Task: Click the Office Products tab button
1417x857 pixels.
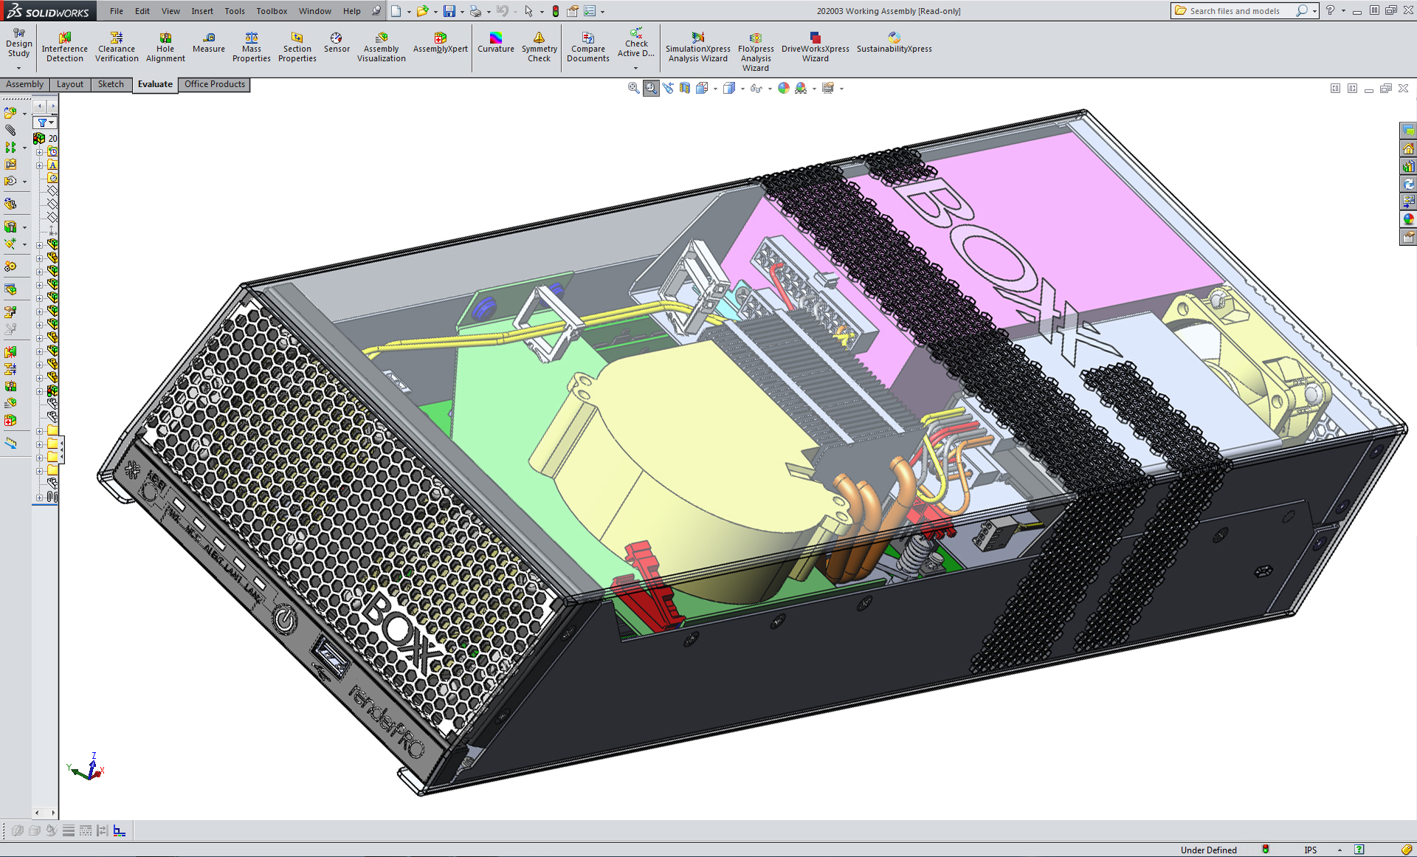Action: point(214,84)
